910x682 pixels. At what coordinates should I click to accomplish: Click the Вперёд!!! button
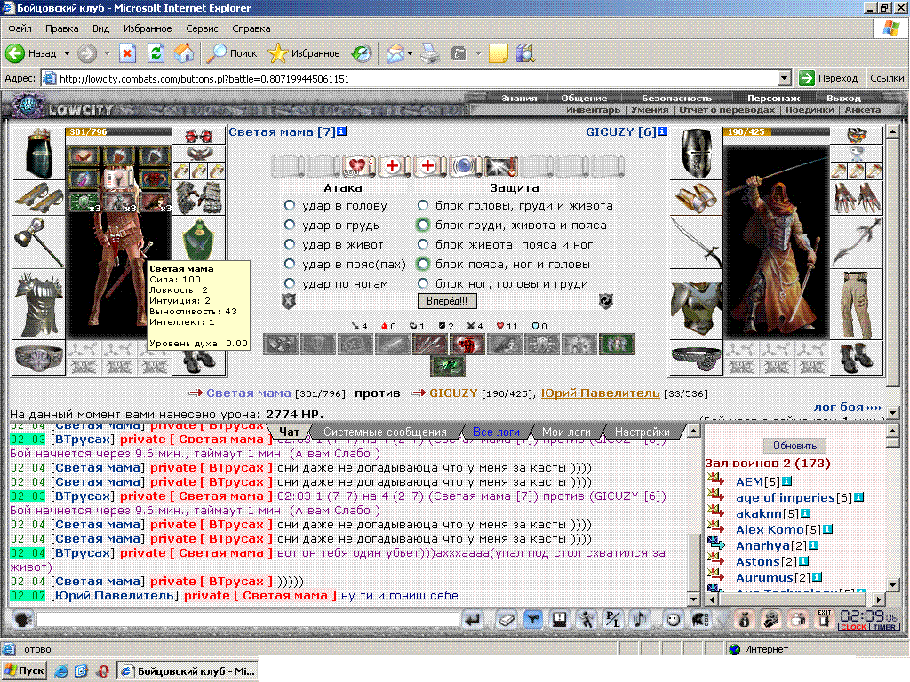click(447, 301)
